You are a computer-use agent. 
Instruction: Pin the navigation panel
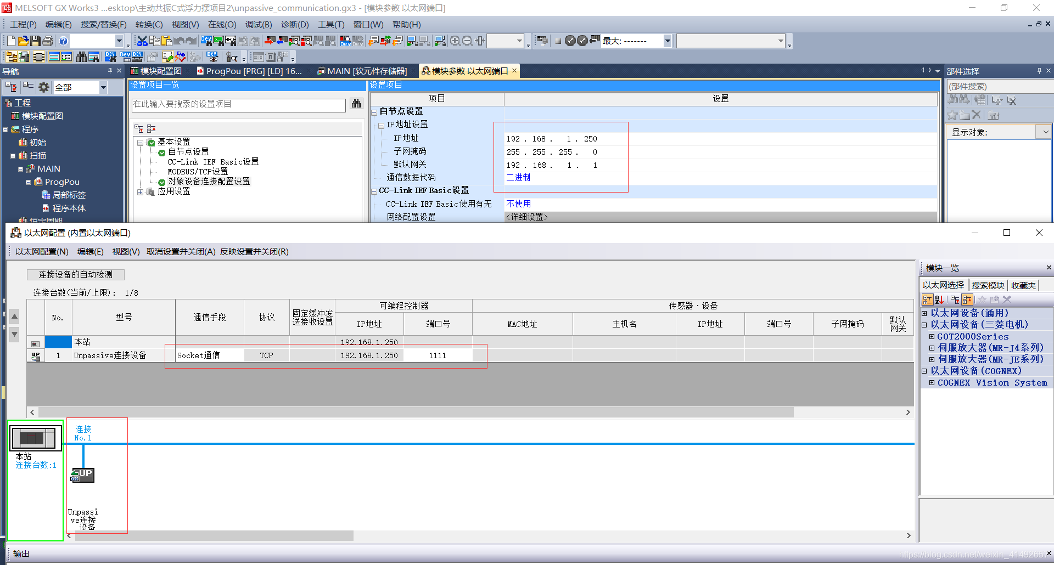110,71
